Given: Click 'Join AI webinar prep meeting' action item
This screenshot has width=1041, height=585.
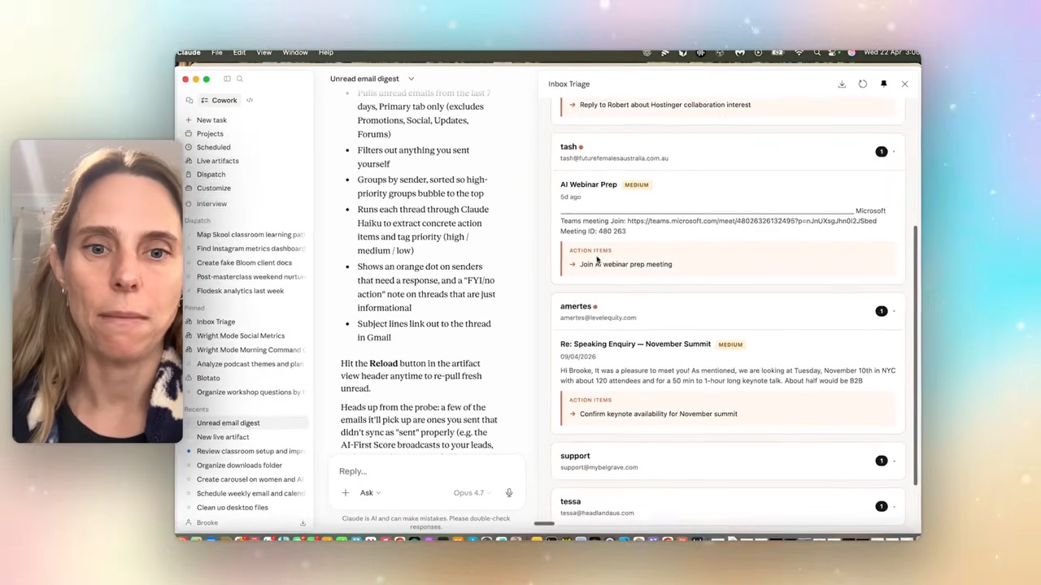Looking at the screenshot, I should (625, 264).
